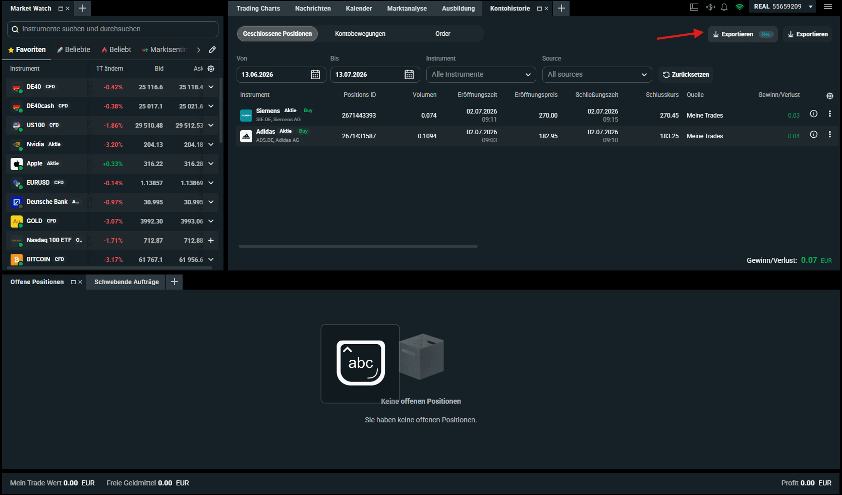Expand the DE40 row in Market Watch
This screenshot has height=495, width=842.
[211, 87]
